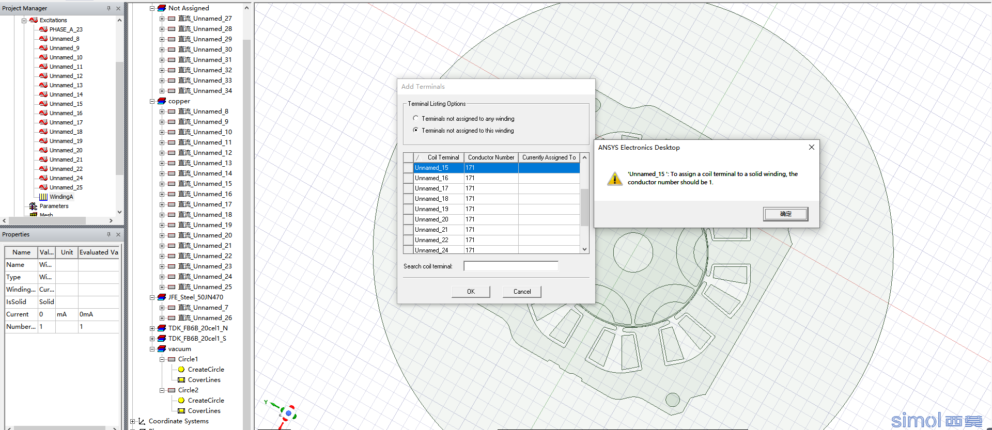Screen dimensions: 992x430
Task: Click the Name column header in Properties
Action: click(x=21, y=252)
